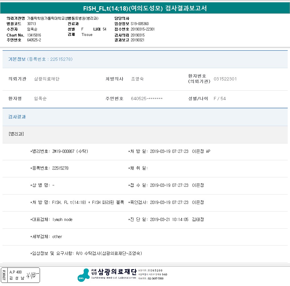This screenshot has width=290, height=286.
Task: Click the 세부검체 other value
Action: tap(57, 237)
